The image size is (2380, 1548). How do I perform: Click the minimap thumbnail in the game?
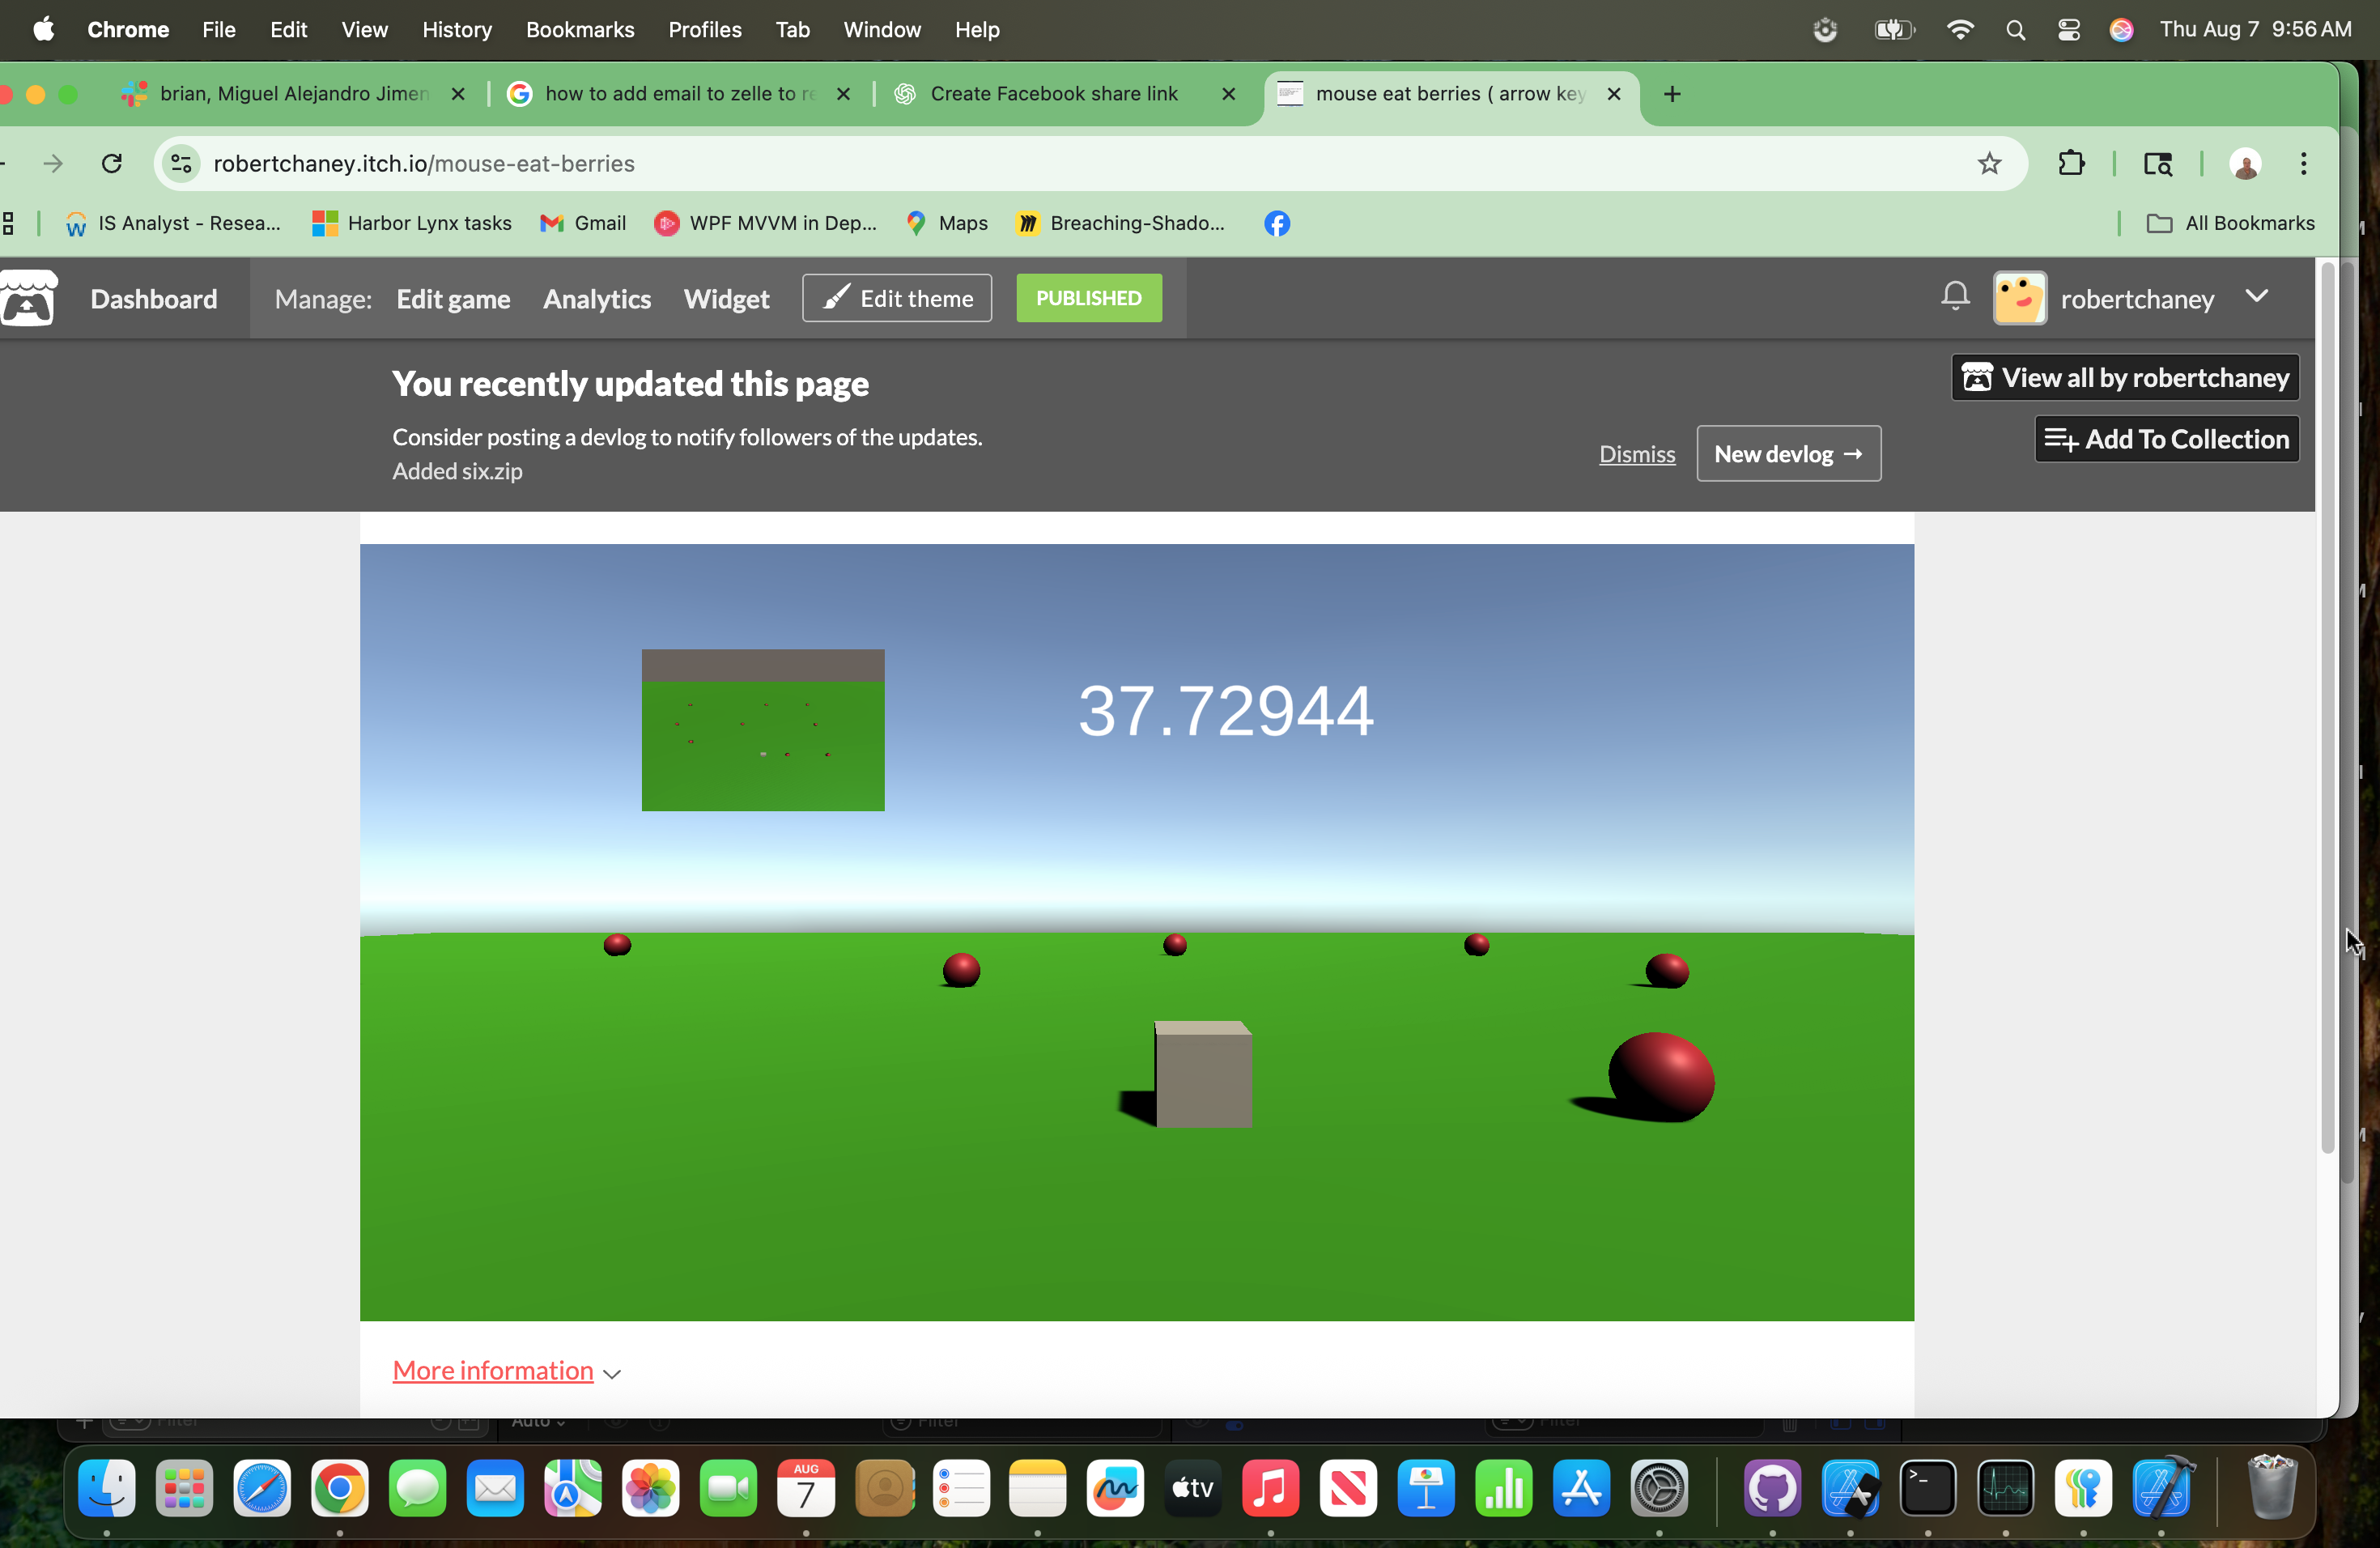click(762, 730)
